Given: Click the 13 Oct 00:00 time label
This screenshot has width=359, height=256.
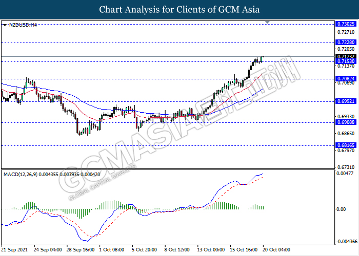Looking at the screenshot, I should [211, 249].
